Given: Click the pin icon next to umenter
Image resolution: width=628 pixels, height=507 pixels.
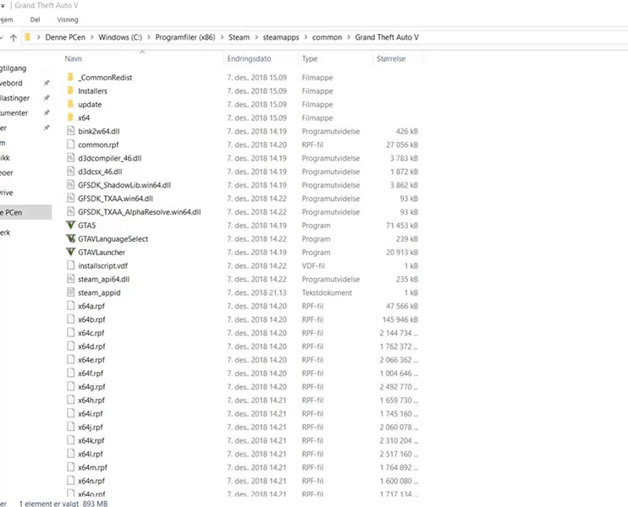Looking at the screenshot, I should (x=47, y=112).
